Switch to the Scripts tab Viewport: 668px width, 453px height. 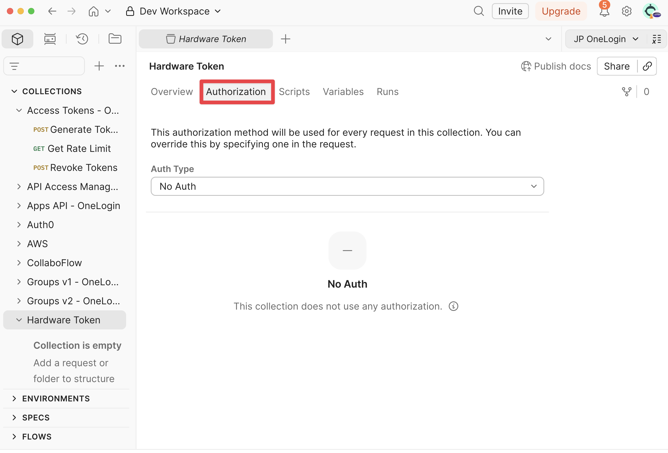(294, 92)
